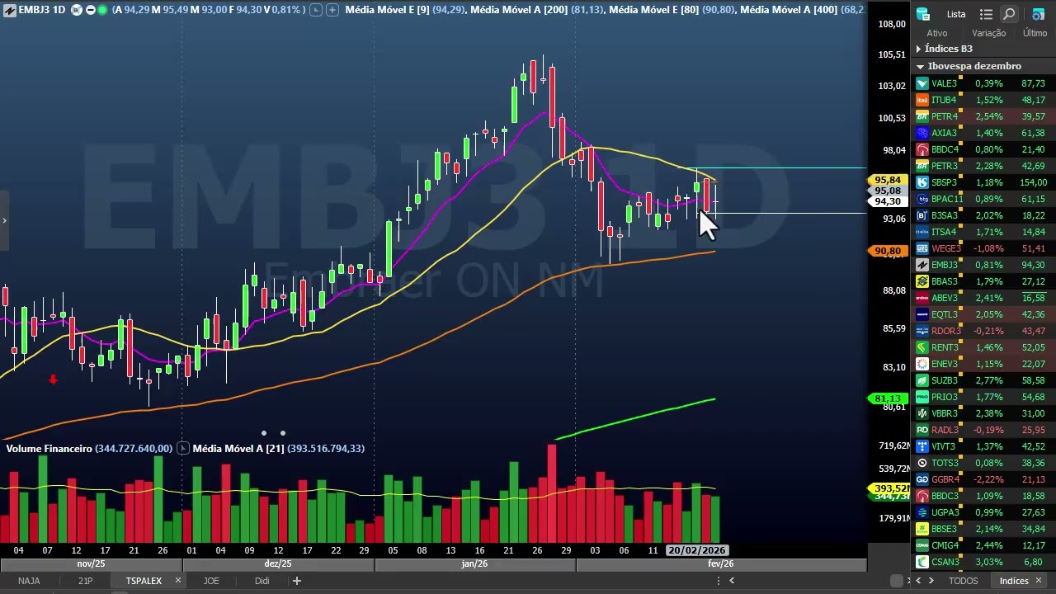Click the yellow 95,84 price axis tag
The image size is (1056, 594).
(x=888, y=180)
